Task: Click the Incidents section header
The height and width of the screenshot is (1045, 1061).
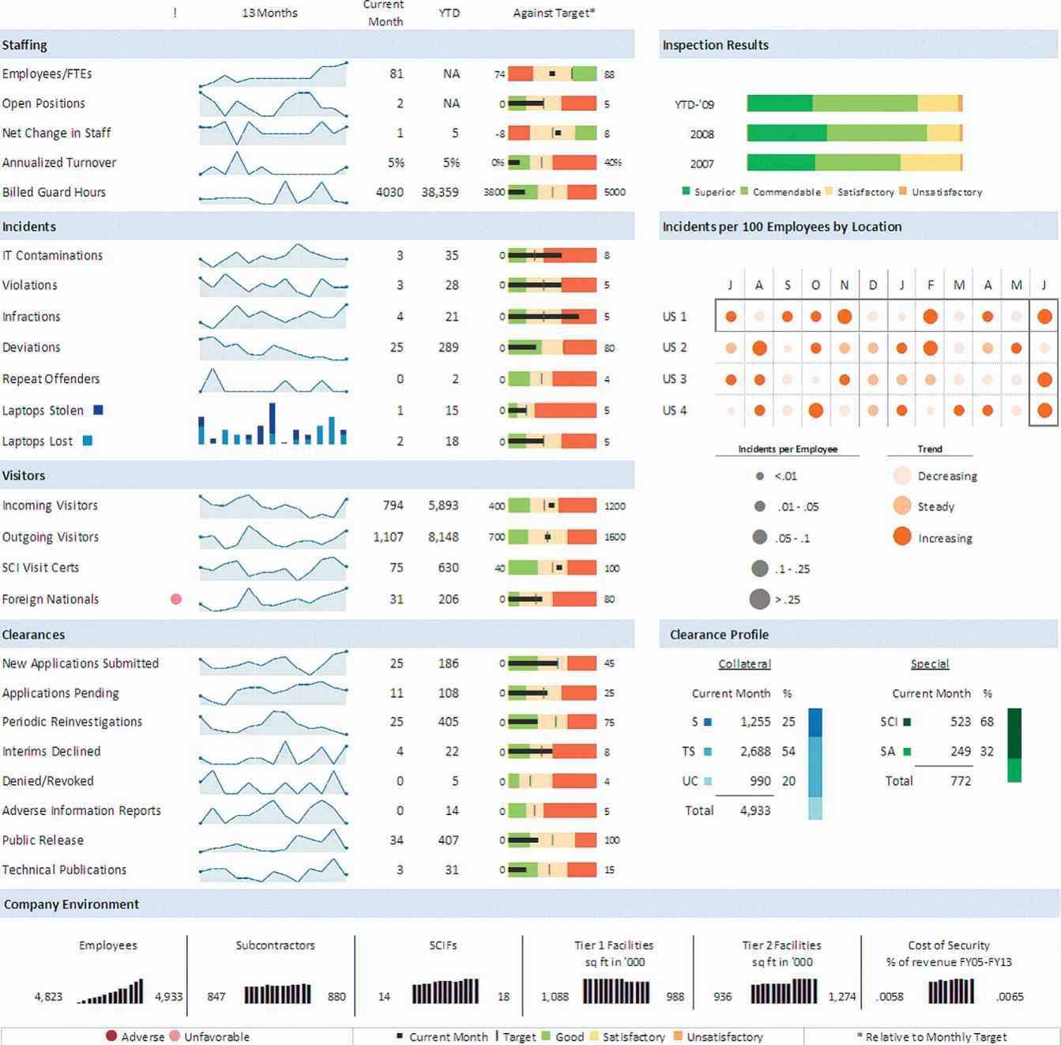Action: pyautogui.click(x=317, y=227)
